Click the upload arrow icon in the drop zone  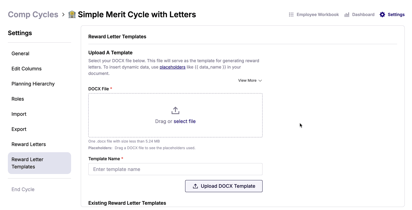pyautogui.click(x=175, y=110)
